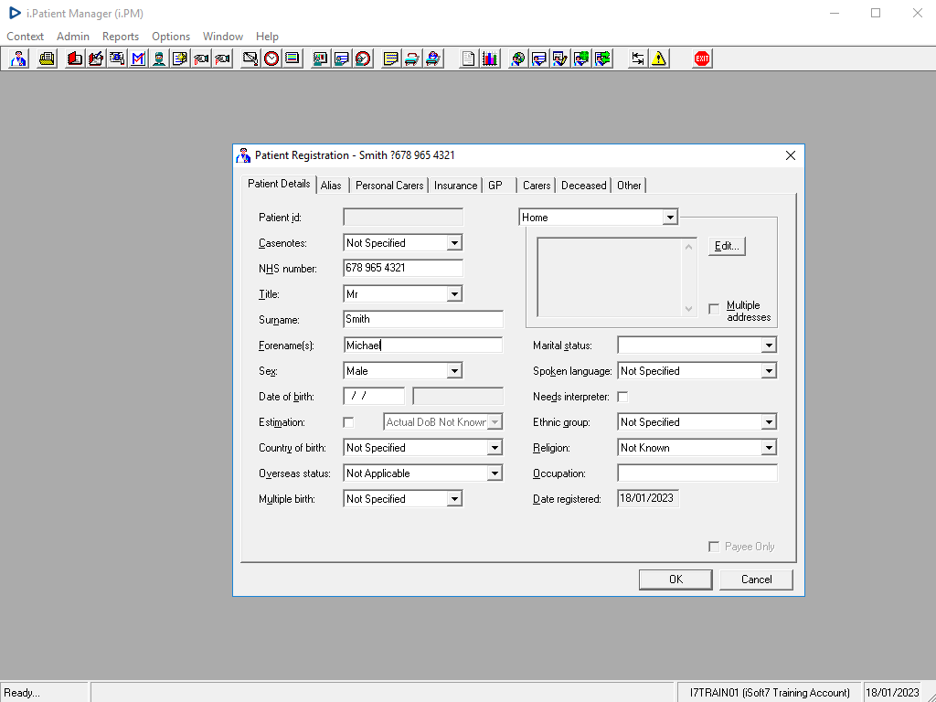The image size is (936, 702).
Task: Click the red EXIT stop sign icon
Action: tap(702, 58)
